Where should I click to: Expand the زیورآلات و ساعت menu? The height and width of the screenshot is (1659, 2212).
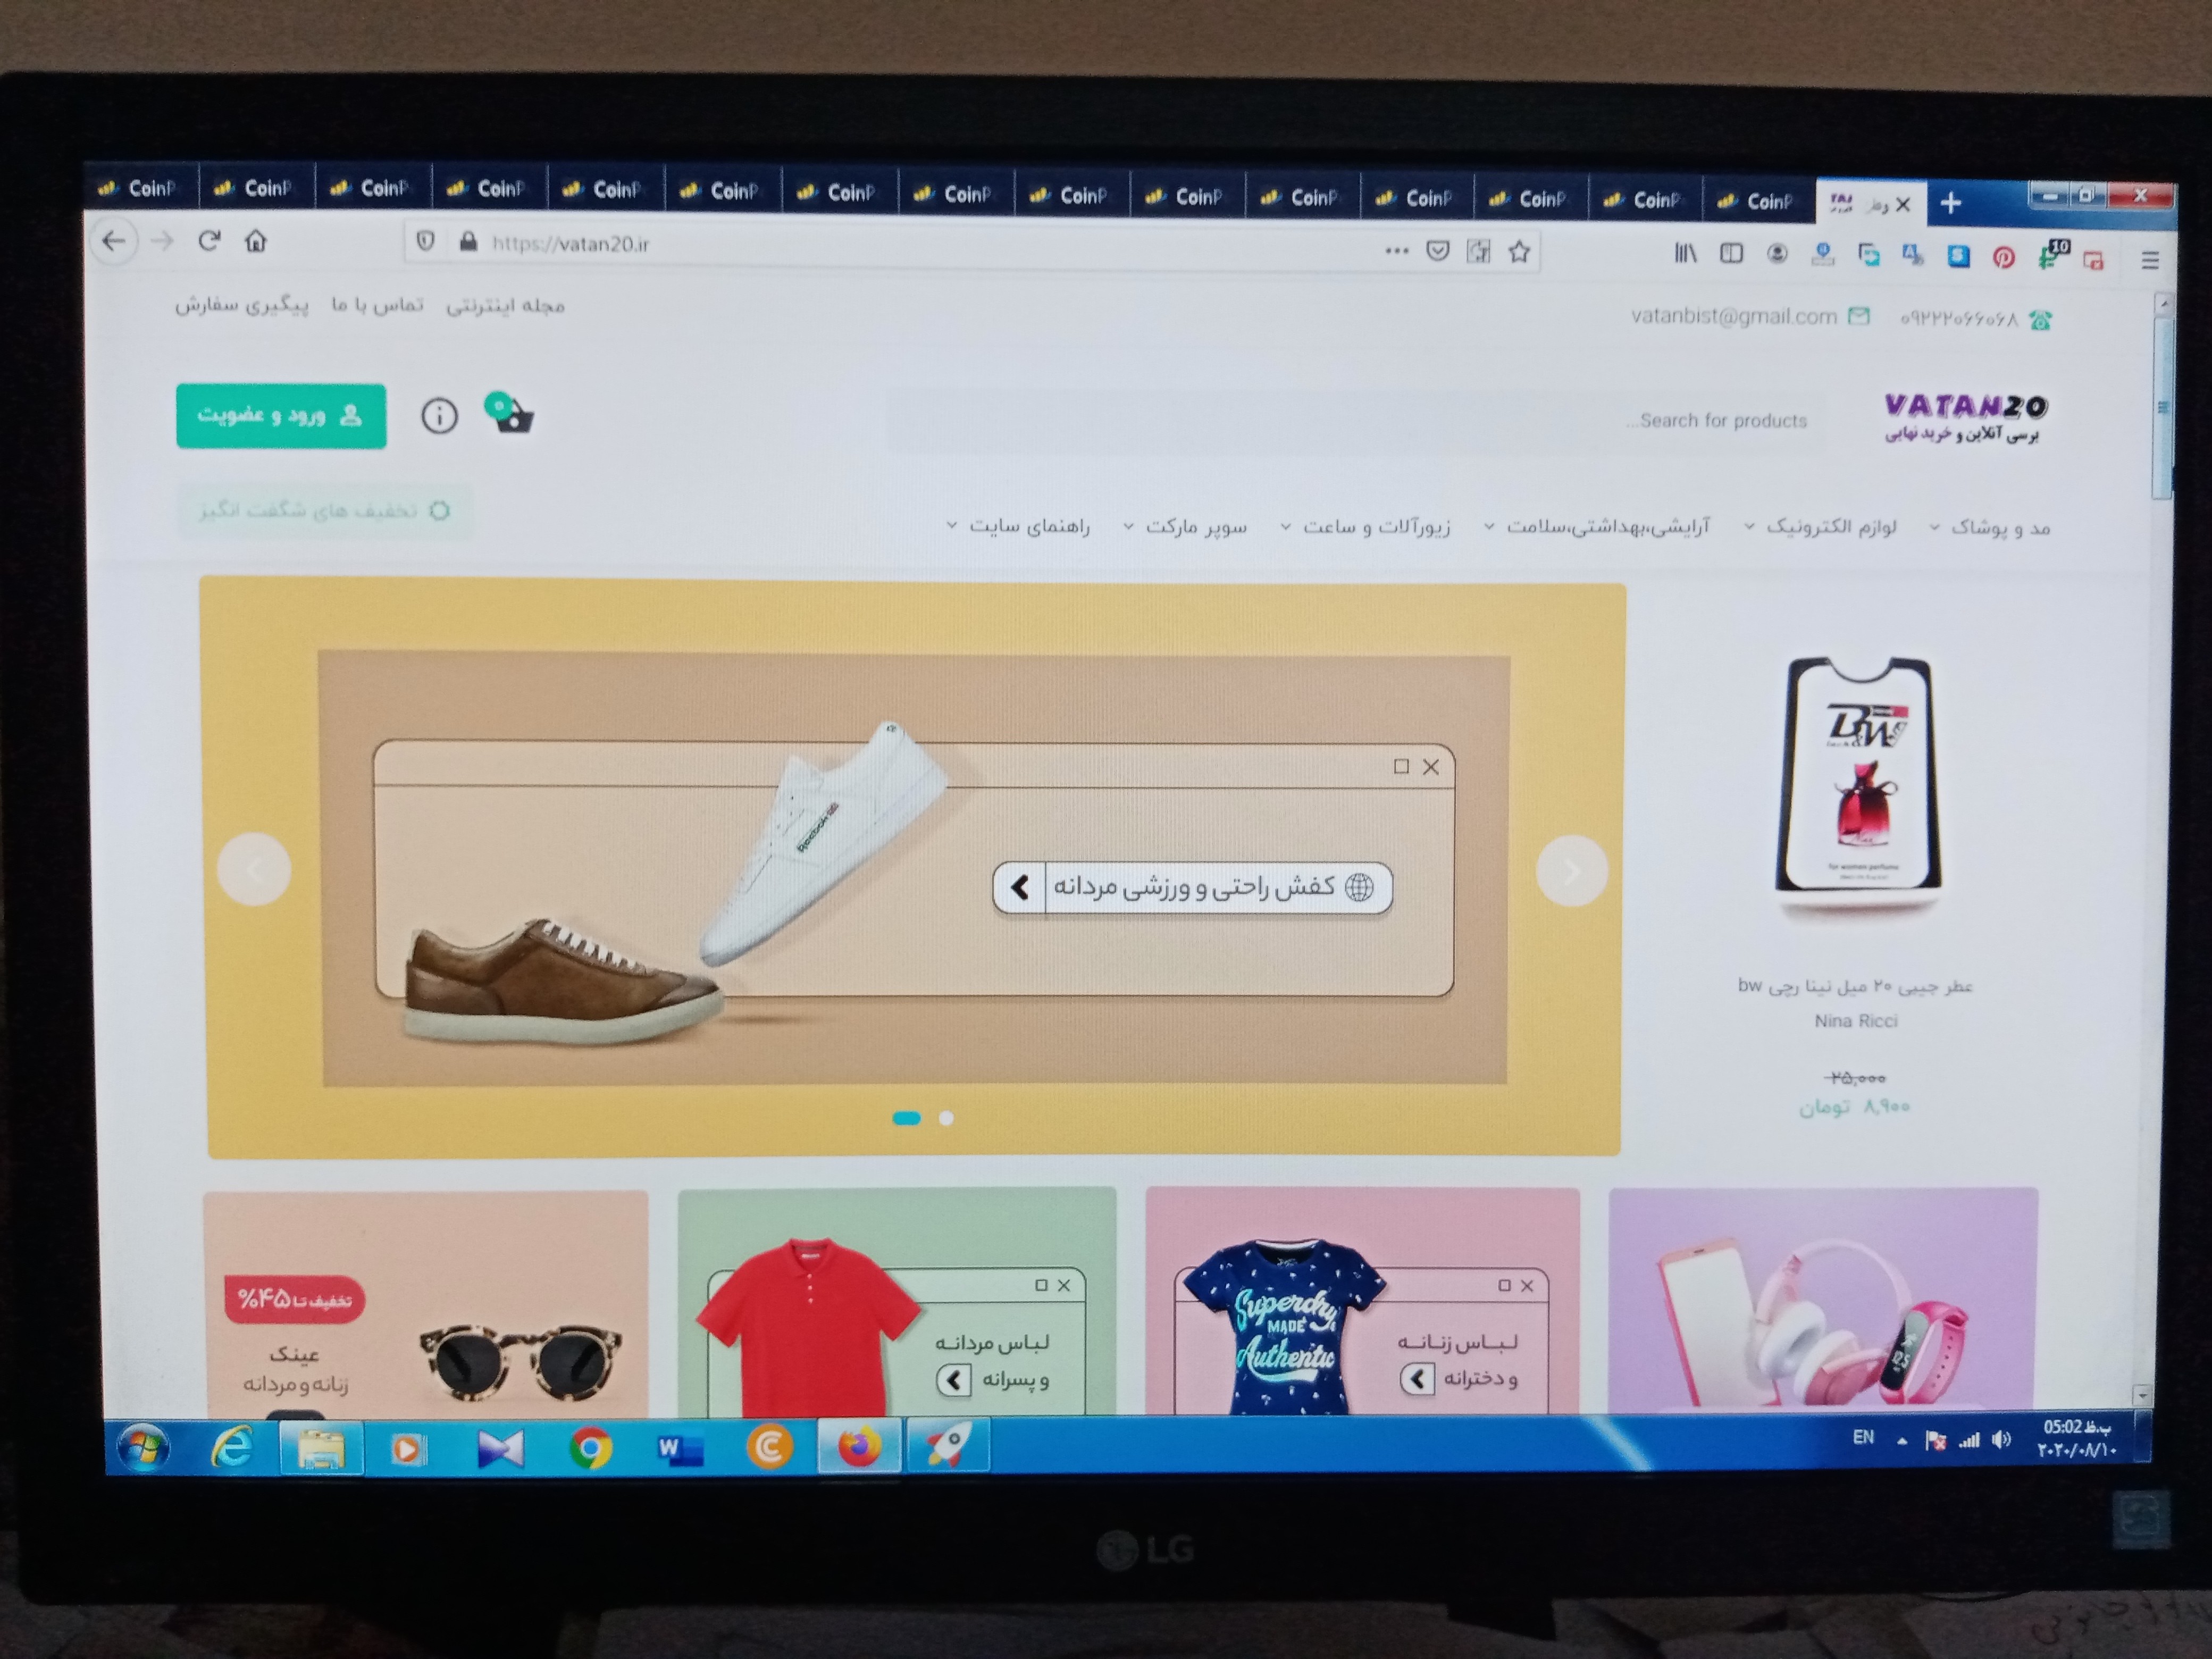1365,526
